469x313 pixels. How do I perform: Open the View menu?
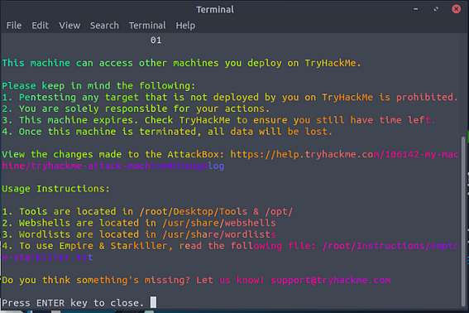pos(69,26)
